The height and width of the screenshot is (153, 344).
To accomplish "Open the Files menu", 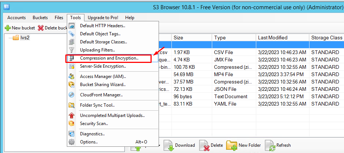I will (x=59, y=18).
